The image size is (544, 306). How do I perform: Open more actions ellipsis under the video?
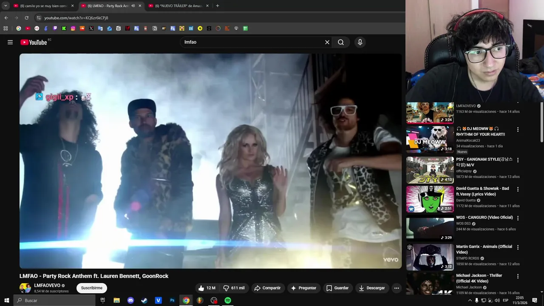[x=397, y=288]
